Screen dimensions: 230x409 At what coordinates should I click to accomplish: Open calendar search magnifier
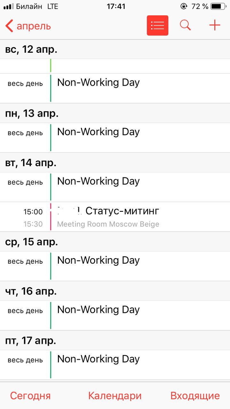point(185,25)
